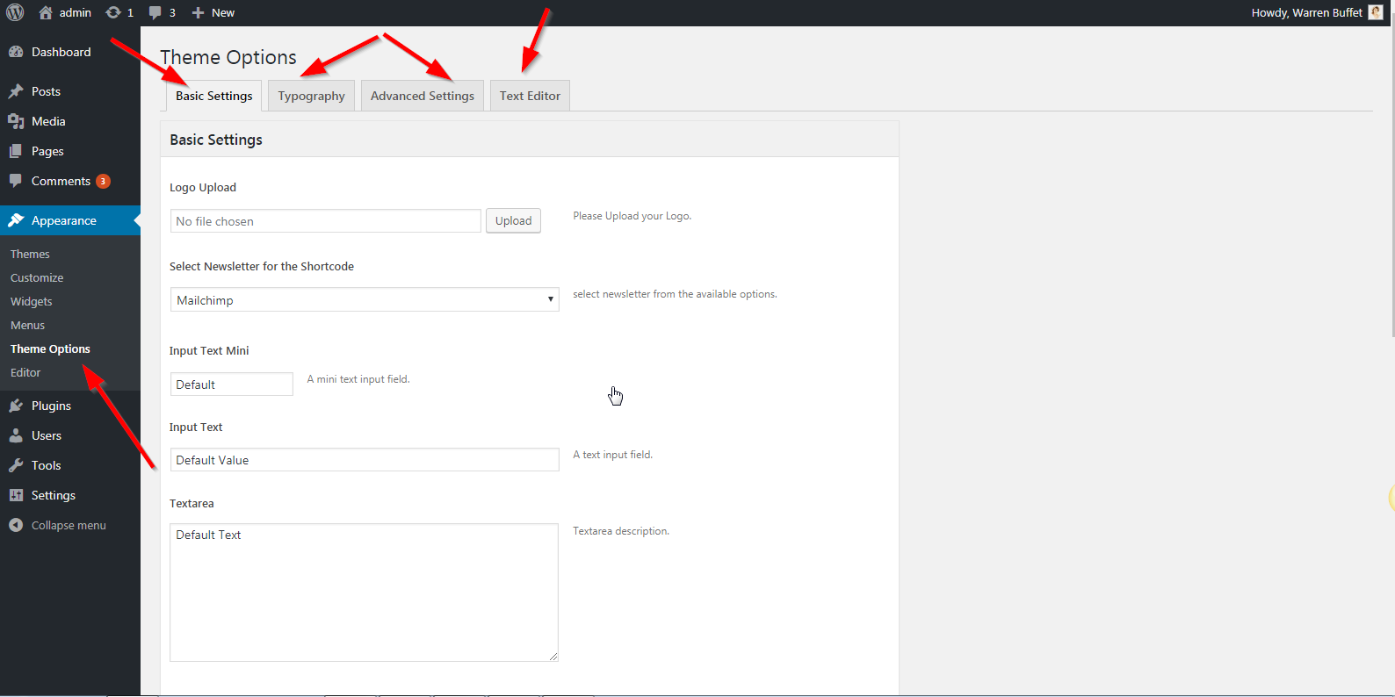The image size is (1395, 697).
Task: Open Customize submenu link
Action: tap(37, 277)
